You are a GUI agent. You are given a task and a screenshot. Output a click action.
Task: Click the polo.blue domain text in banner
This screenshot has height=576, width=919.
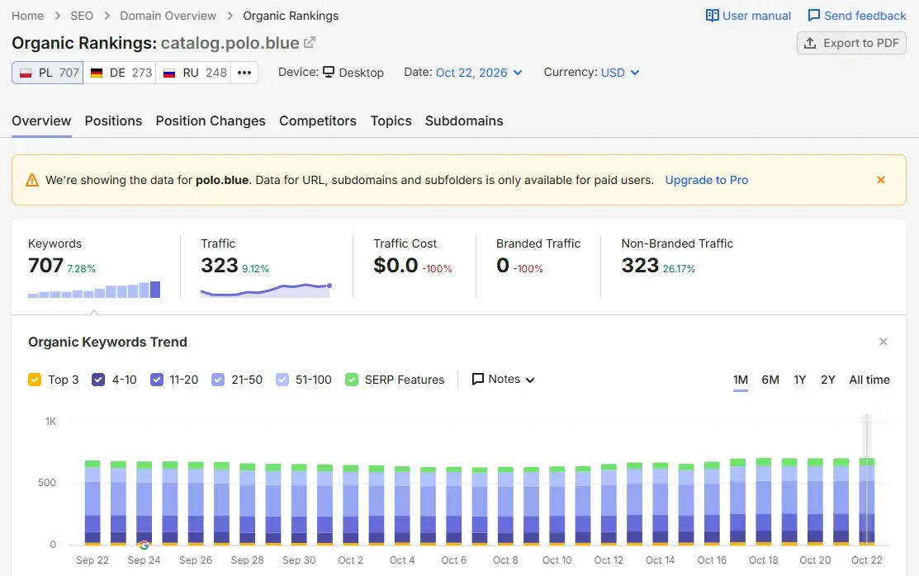tap(222, 180)
